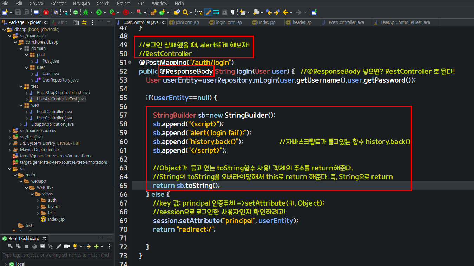Open the Project menu
The image size is (474, 266).
(123, 3)
